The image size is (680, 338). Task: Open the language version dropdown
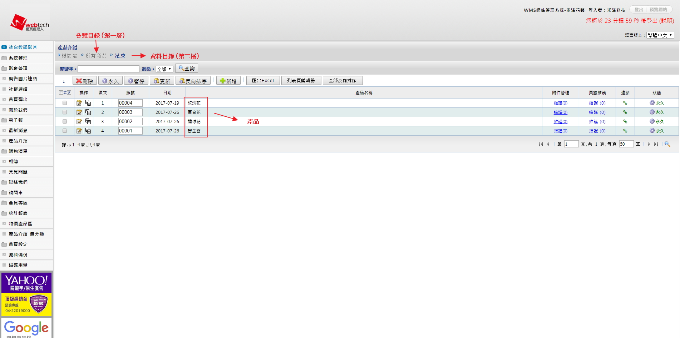tap(660, 35)
